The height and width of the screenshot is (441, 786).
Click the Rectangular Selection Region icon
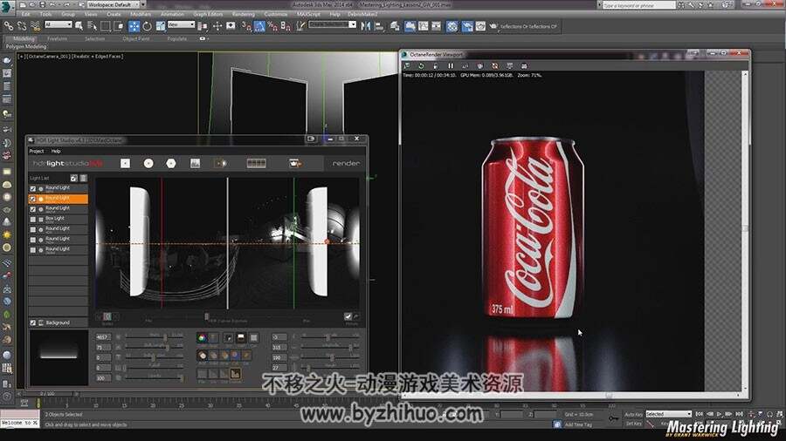pyautogui.click(x=106, y=26)
